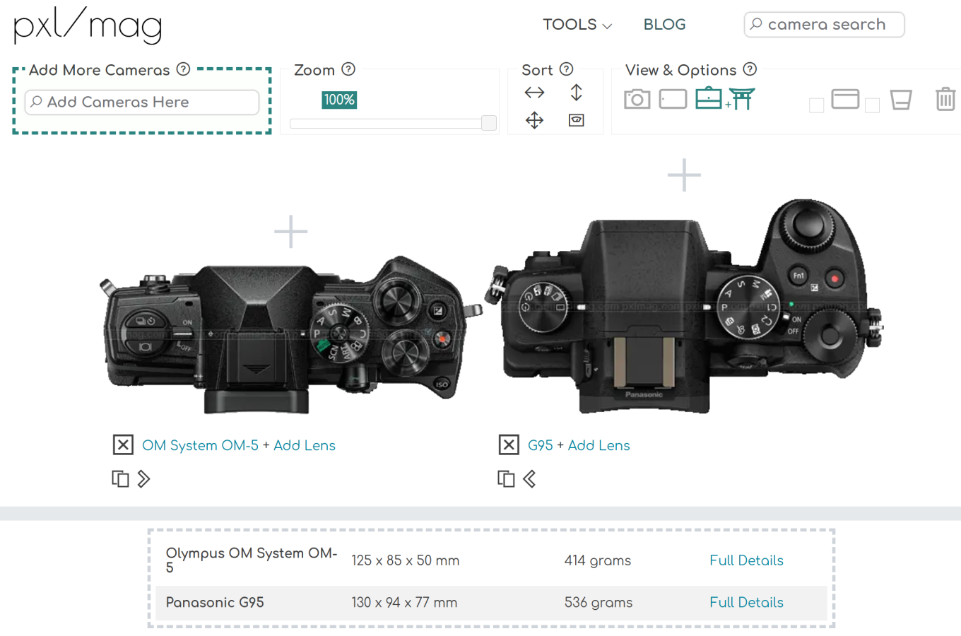Viewport: 961px width, 636px height.
Task: Toggle the checkbox beside the glass icon
Action: pyautogui.click(x=873, y=105)
